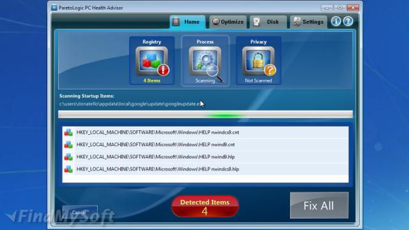Cancel the running scan
Viewport: 409px width, 230px height.
click(x=80, y=212)
